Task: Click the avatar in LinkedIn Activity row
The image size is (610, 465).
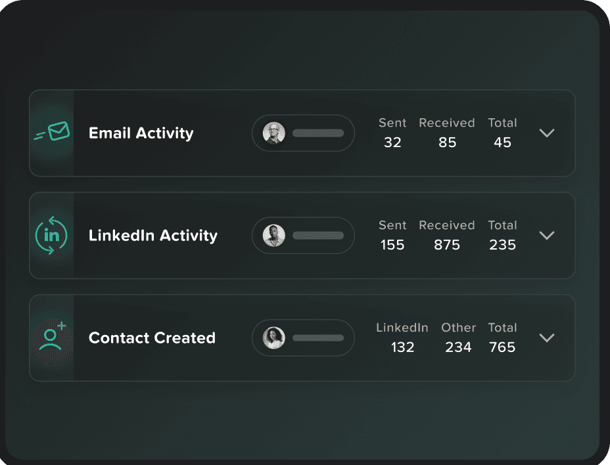Action: point(273,235)
